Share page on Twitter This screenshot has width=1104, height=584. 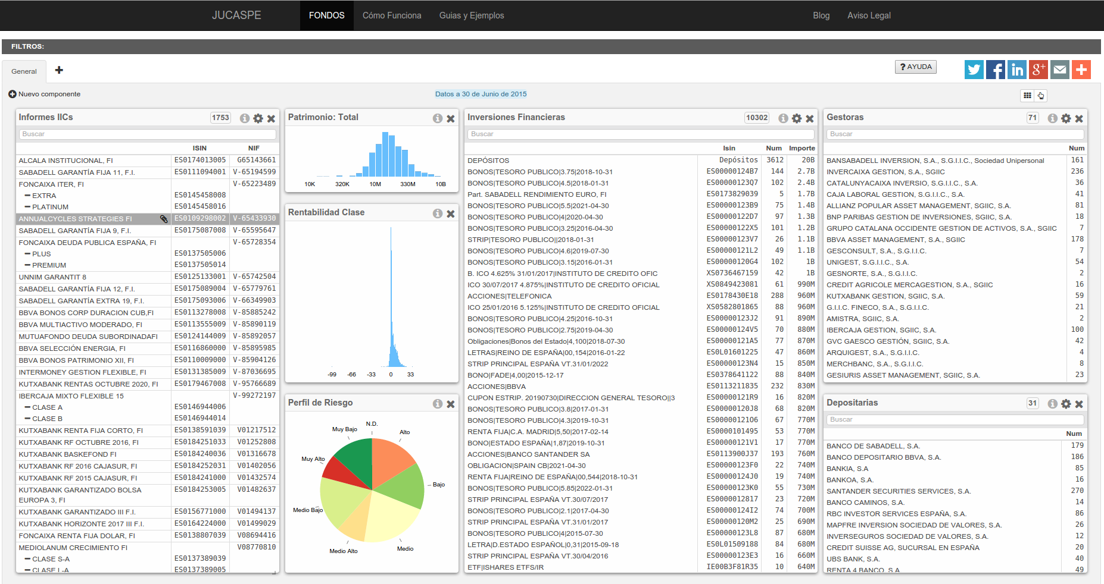[974, 70]
